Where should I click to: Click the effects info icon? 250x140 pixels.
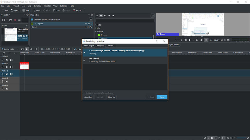click(153, 16)
